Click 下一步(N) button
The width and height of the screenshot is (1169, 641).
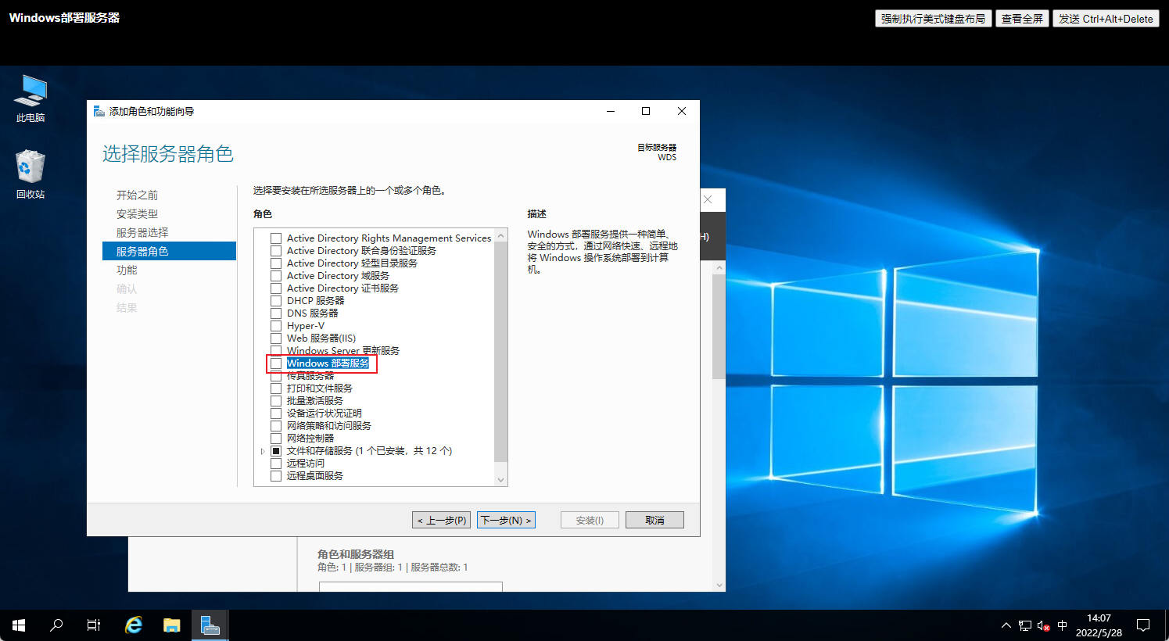(506, 520)
